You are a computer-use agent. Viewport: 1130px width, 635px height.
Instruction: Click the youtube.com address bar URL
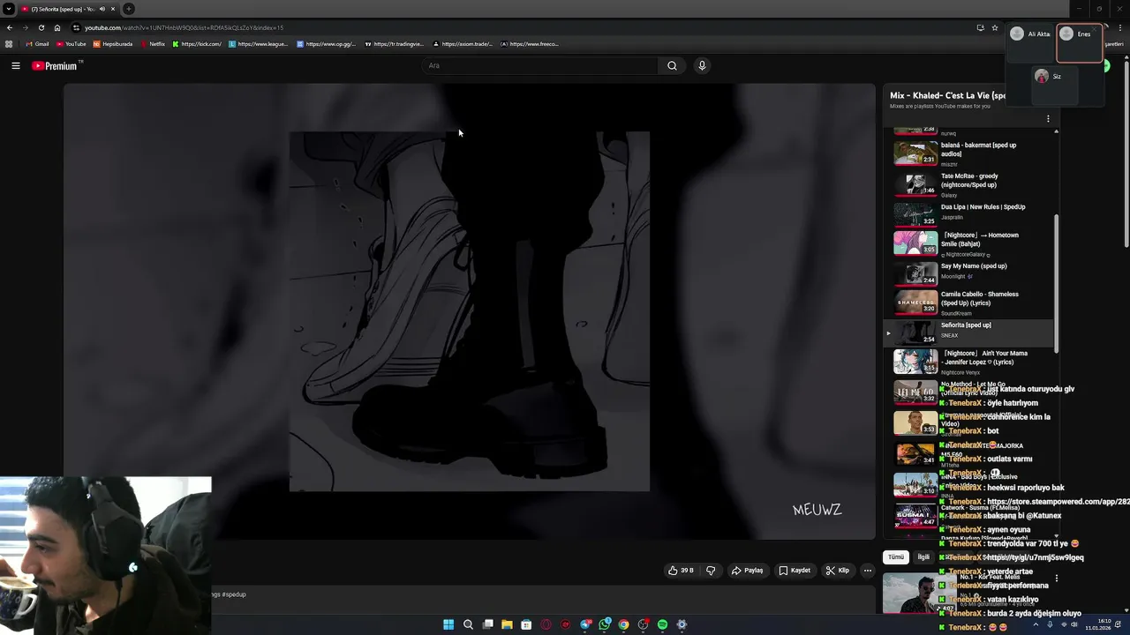point(184,27)
